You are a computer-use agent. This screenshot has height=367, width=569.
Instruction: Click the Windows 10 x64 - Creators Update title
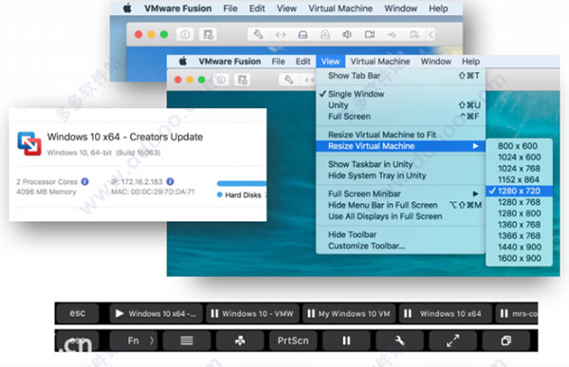point(125,137)
